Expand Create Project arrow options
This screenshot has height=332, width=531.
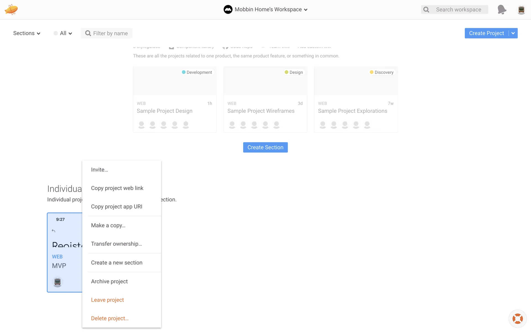tap(513, 33)
